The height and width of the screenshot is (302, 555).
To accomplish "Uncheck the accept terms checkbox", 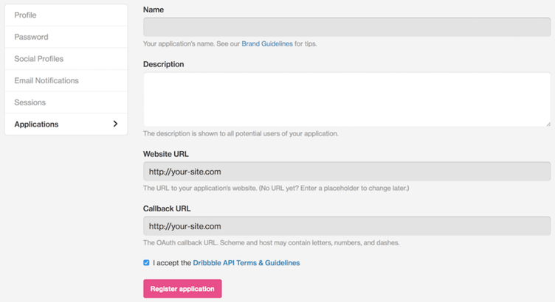I will pyautogui.click(x=146, y=262).
